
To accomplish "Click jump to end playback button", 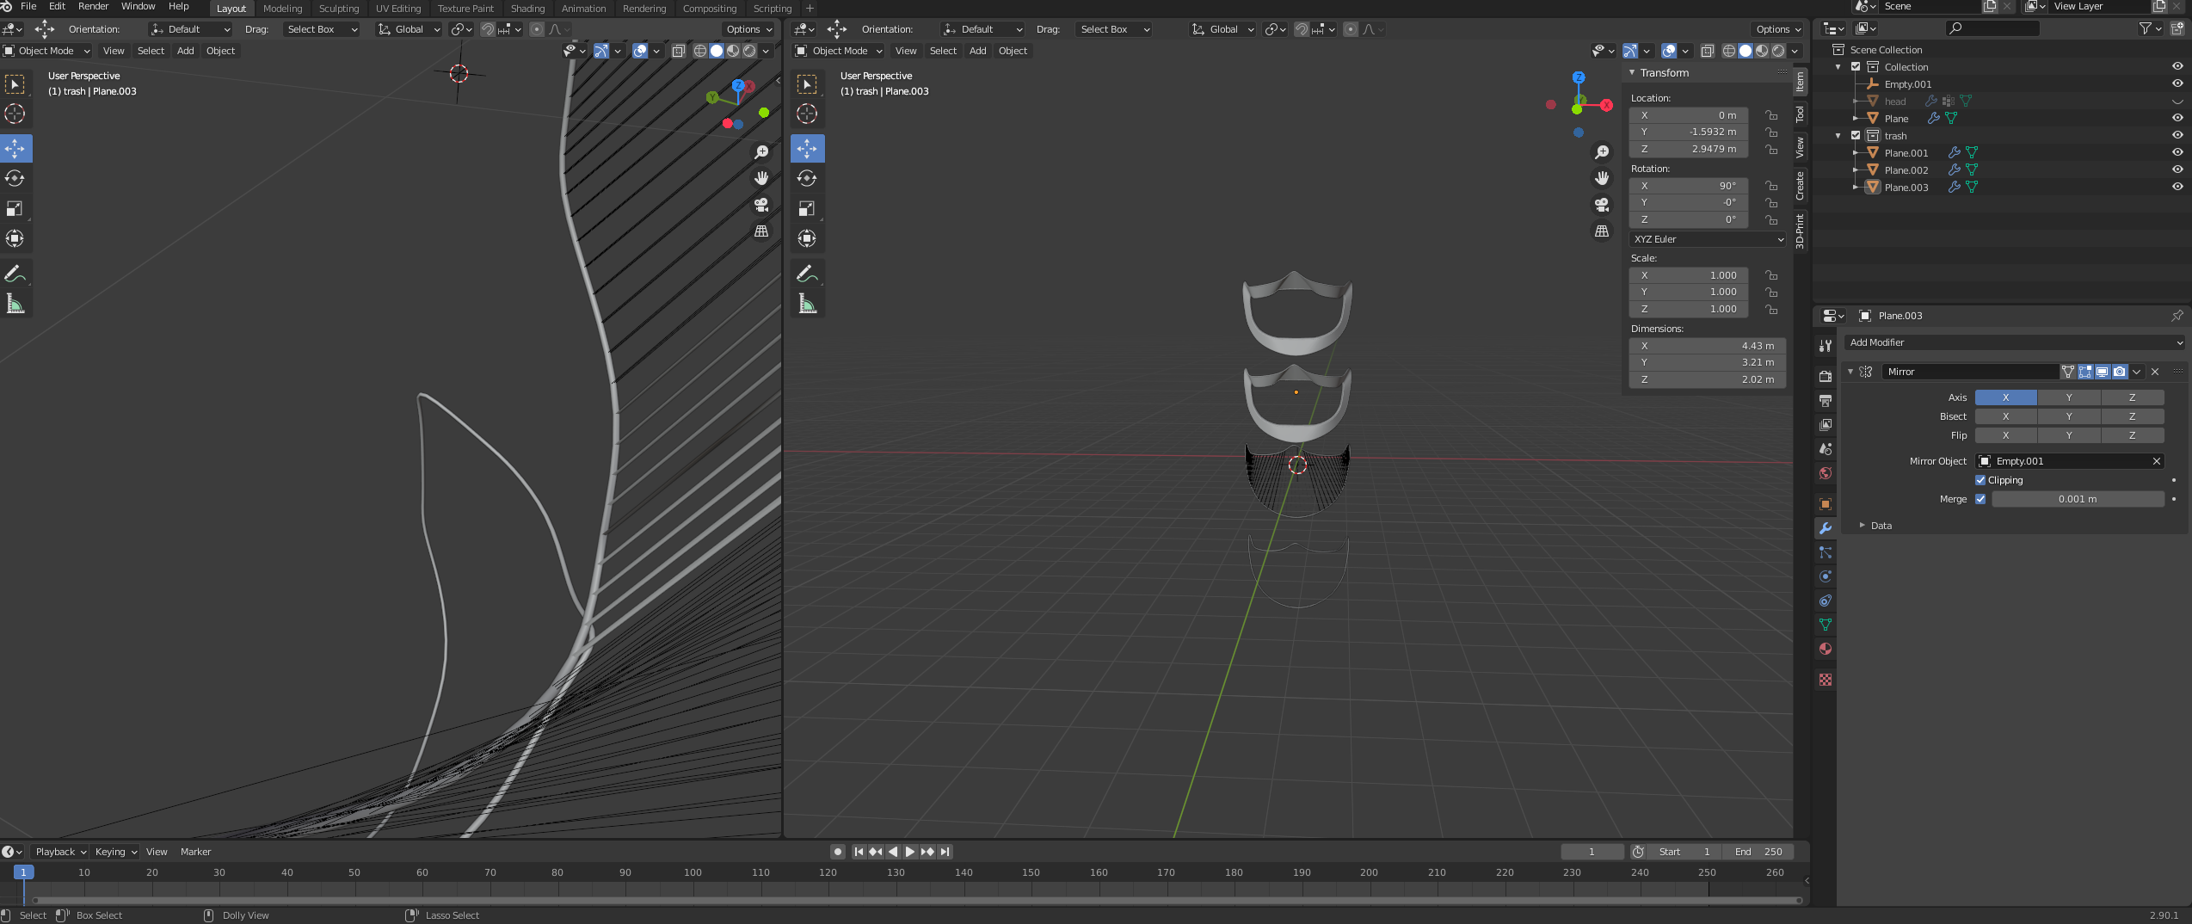I will [x=945, y=852].
